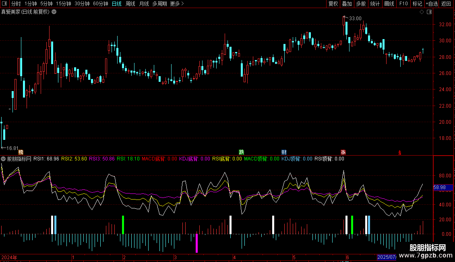Switch to 5分钟 chart period
Screen dimensions: 455x262
click(46, 4)
